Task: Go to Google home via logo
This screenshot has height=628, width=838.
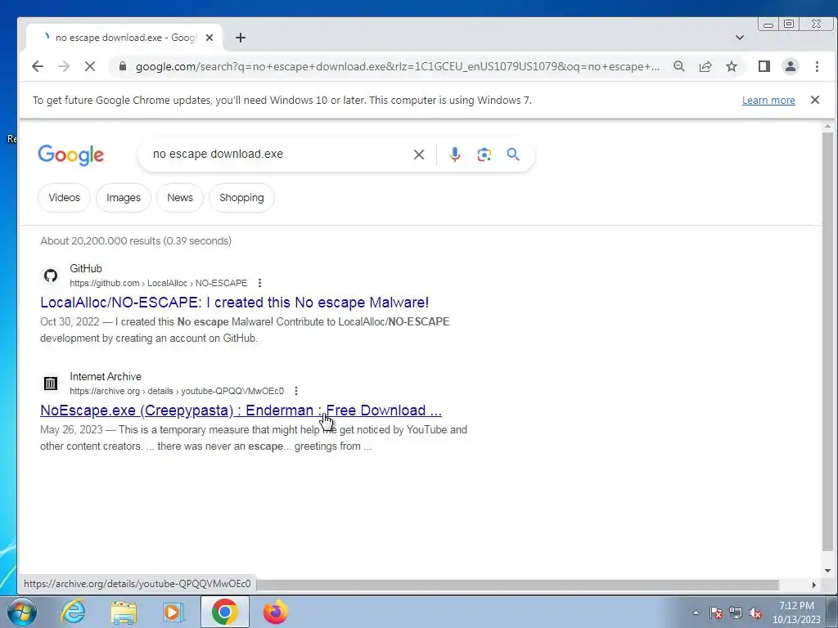Action: click(71, 155)
